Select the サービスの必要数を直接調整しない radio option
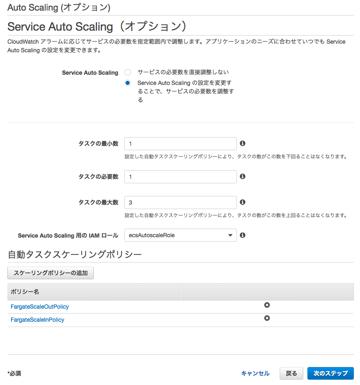Screen dimensions: 360x385 [x=127, y=72]
